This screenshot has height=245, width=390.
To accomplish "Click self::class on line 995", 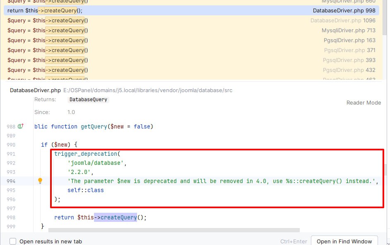I will point(86,190).
